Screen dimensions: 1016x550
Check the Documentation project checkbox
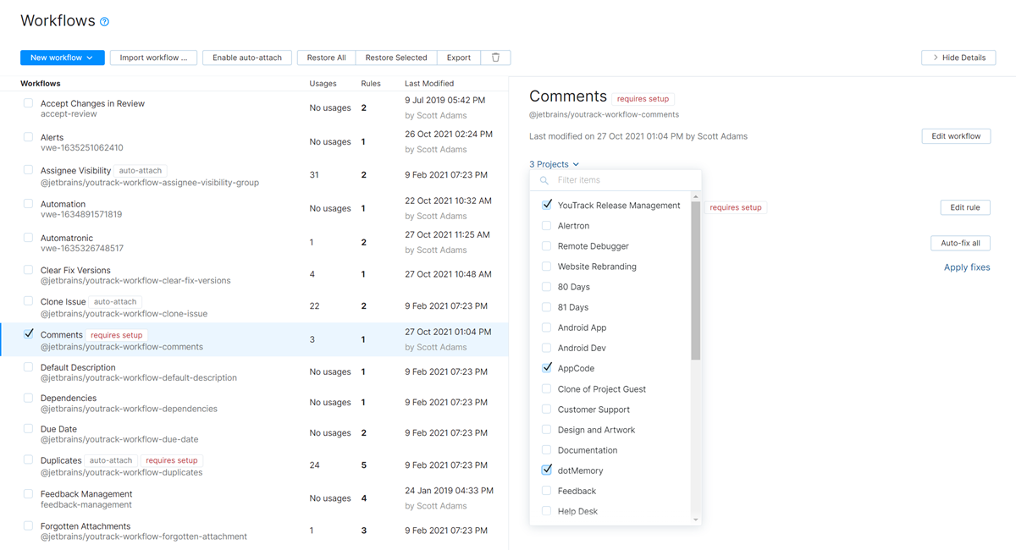point(546,449)
